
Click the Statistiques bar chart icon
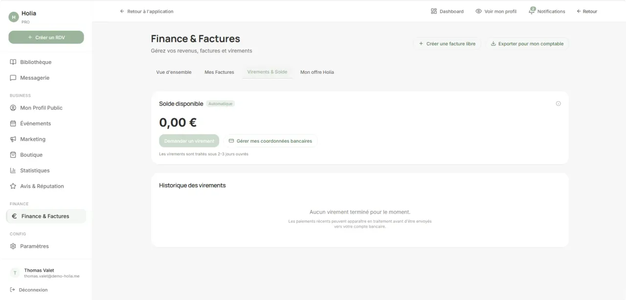(x=13, y=171)
